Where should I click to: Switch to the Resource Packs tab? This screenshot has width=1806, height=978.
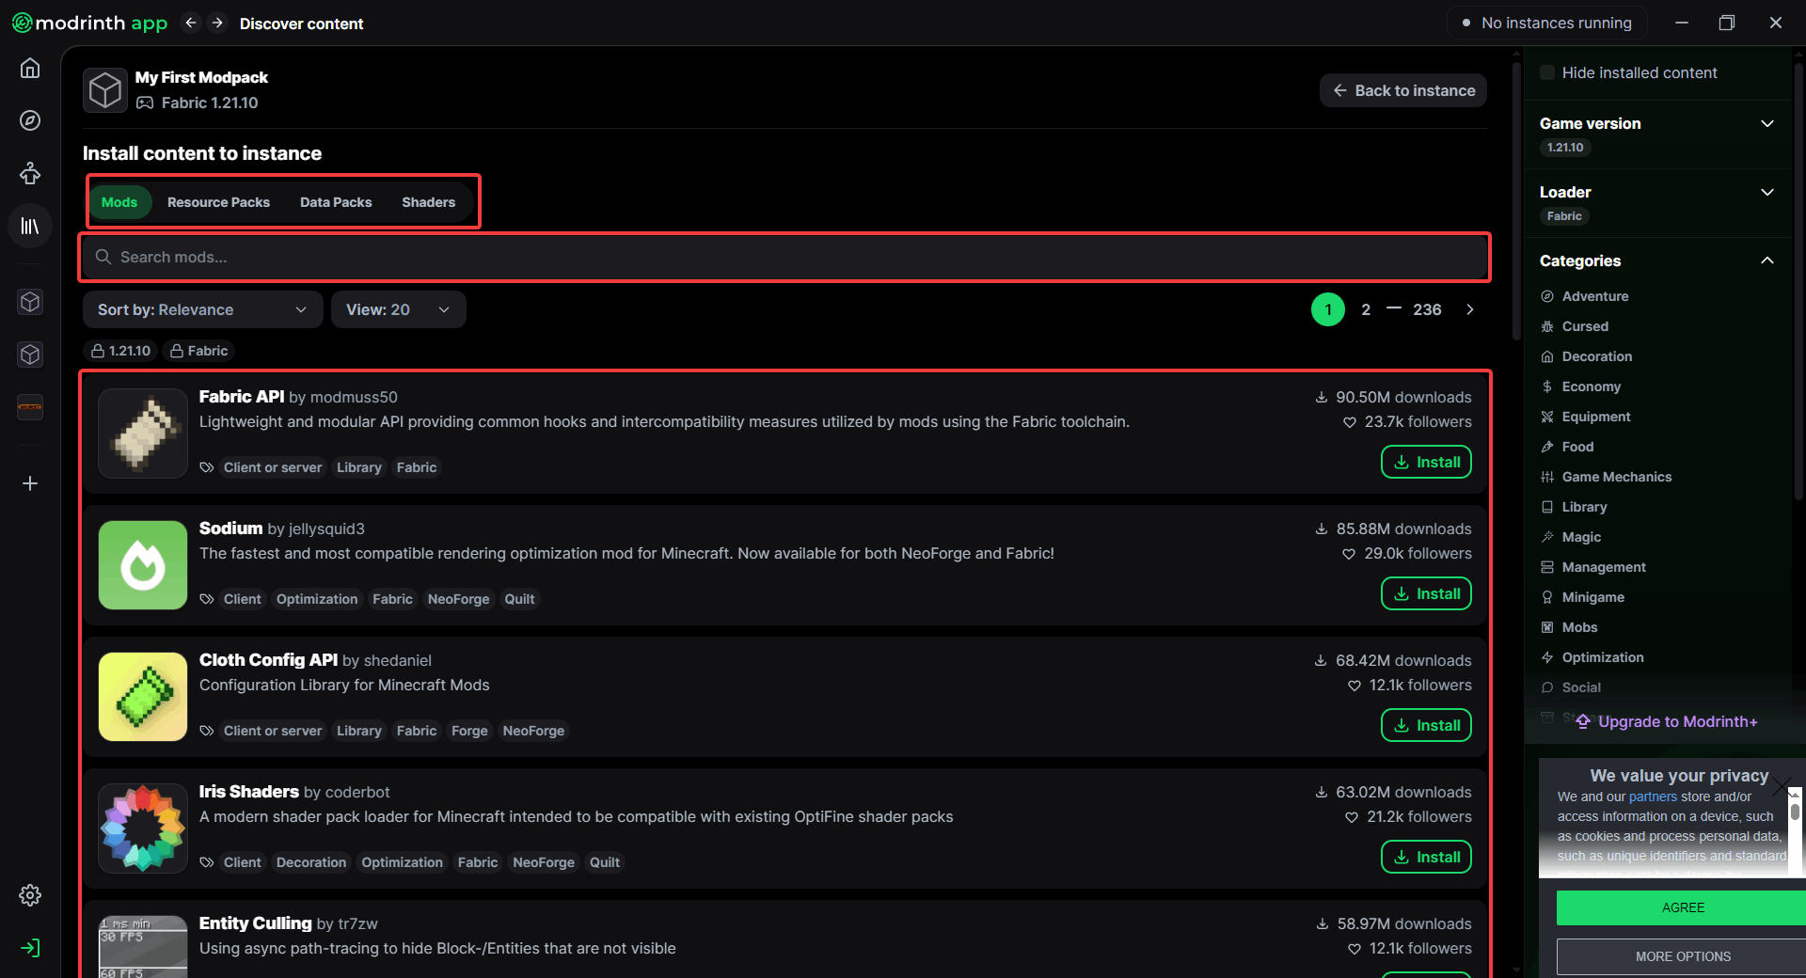tap(218, 201)
